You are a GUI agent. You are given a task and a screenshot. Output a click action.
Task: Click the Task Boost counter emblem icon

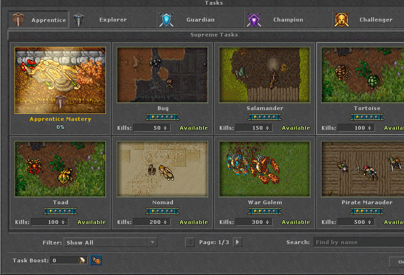(x=82, y=260)
